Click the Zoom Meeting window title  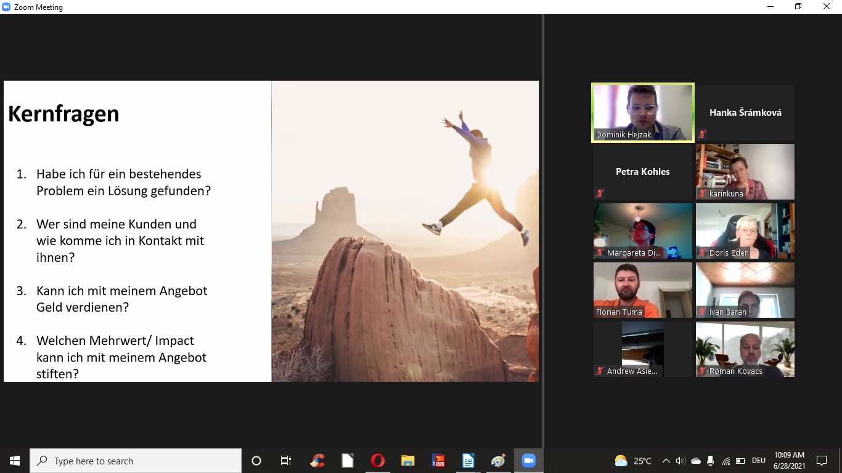(38, 7)
